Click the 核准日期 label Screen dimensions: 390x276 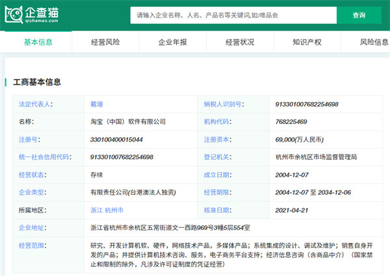pyautogui.click(x=218, y=210)
